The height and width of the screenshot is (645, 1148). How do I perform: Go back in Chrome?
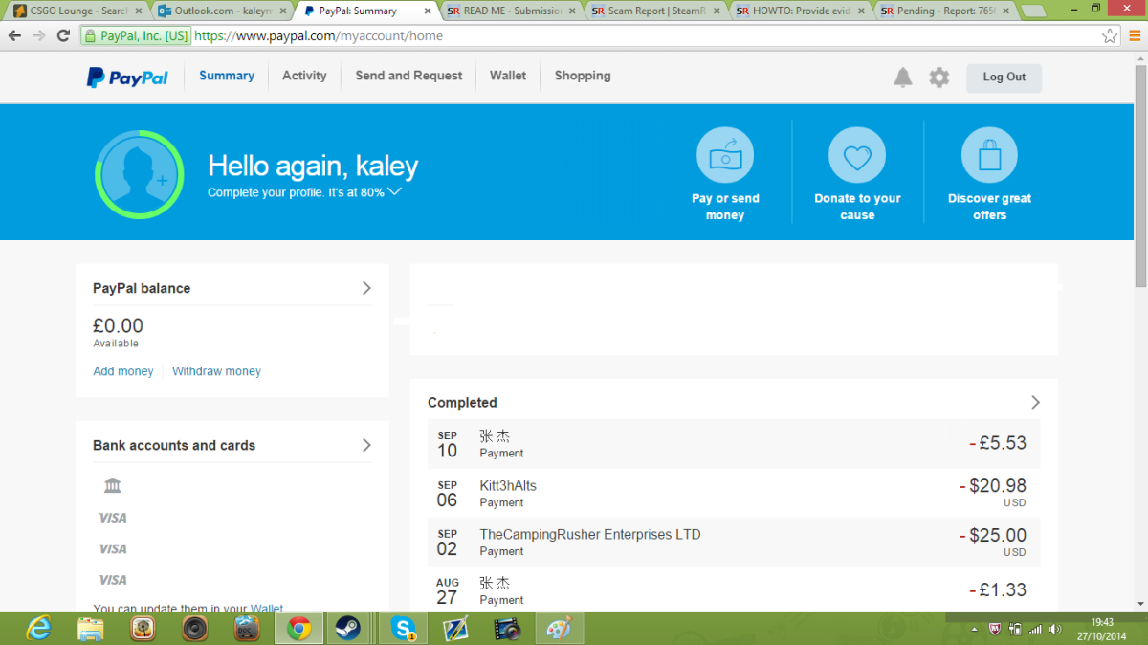[15, 35]
